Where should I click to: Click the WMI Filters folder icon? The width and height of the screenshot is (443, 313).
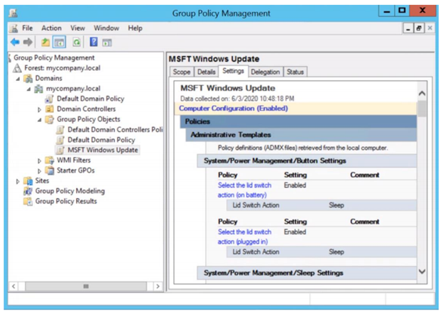[x=50, y=160]
